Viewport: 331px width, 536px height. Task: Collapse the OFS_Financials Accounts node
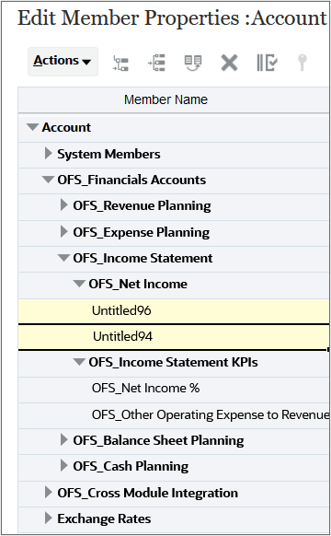tap(48, 179)
